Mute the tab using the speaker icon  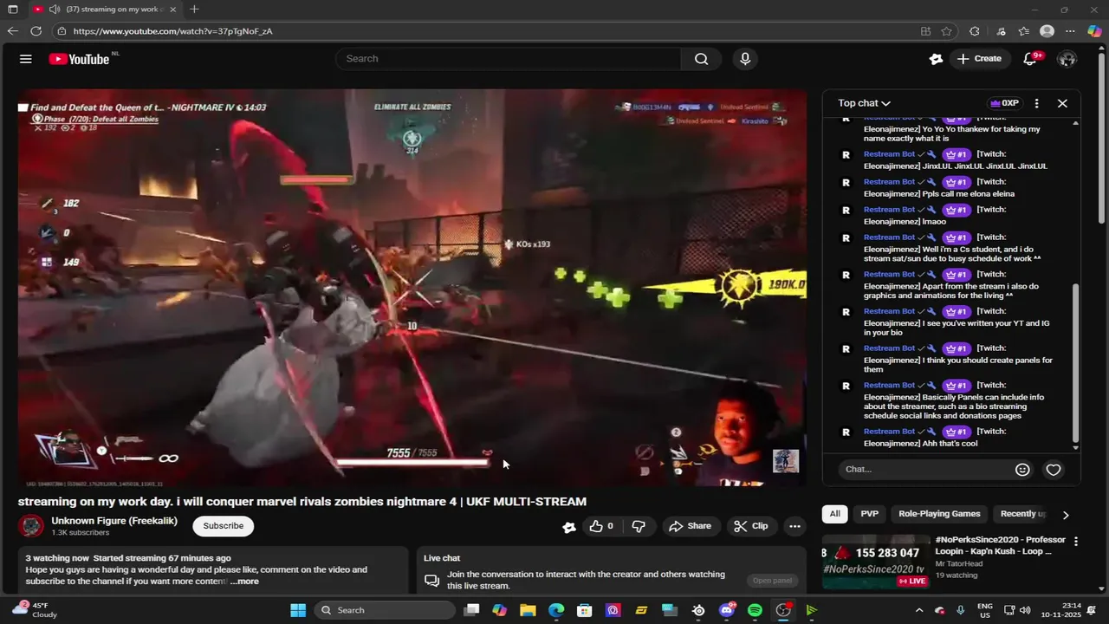tap(55, 10)
